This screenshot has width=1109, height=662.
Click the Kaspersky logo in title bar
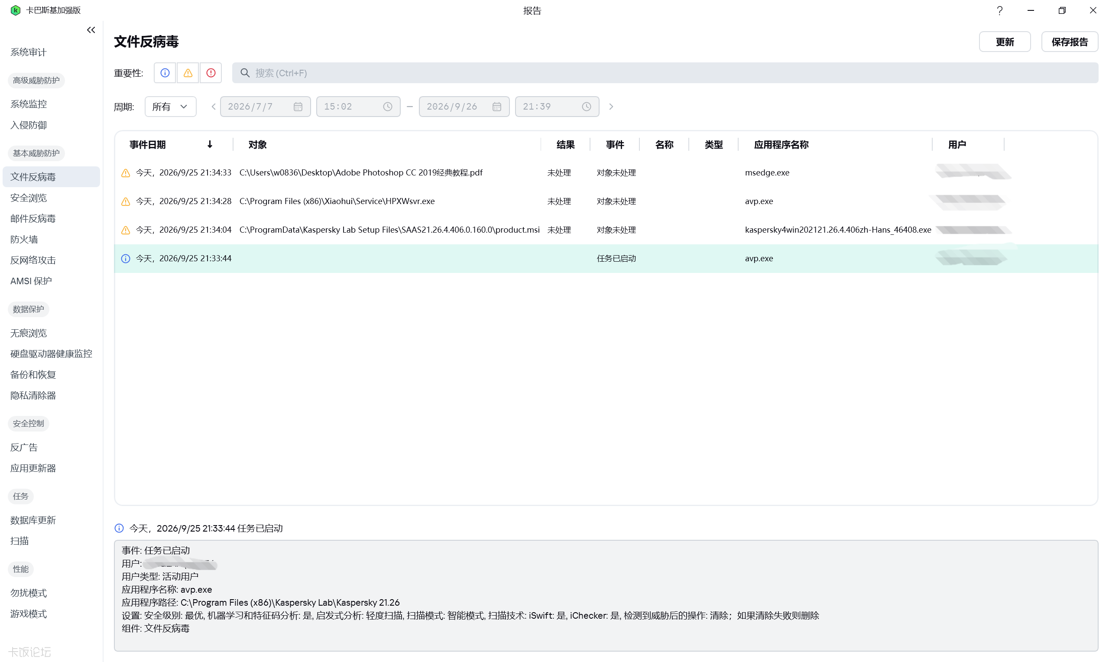click(x=16, y=10)
